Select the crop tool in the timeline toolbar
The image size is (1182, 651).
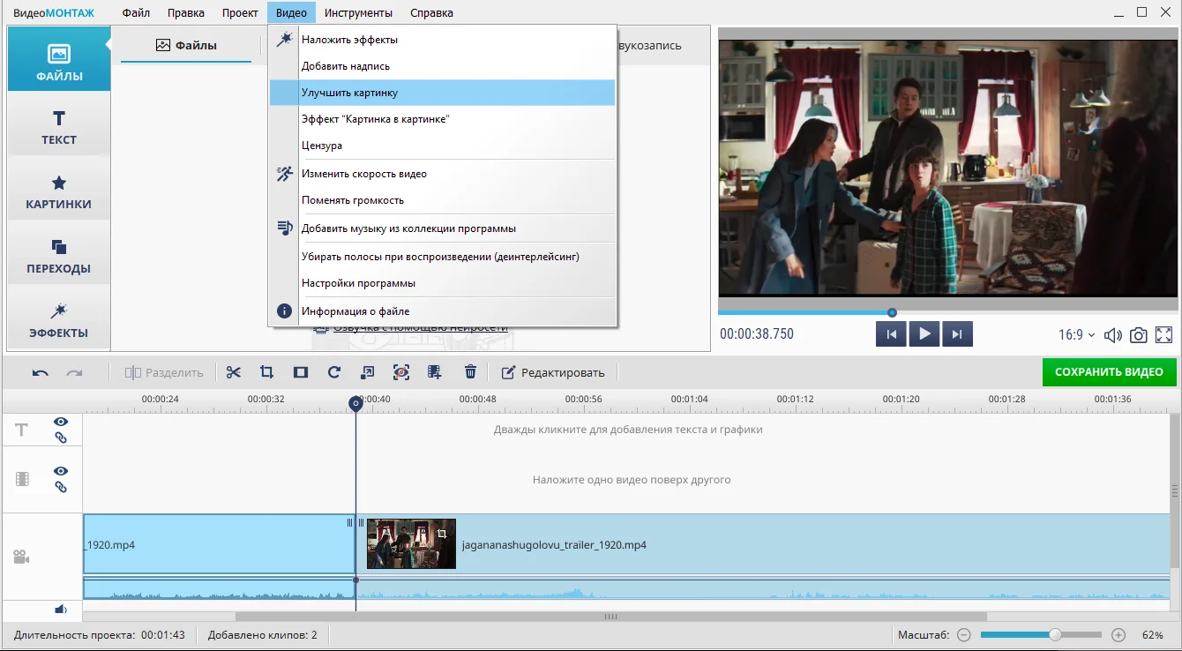266,372
